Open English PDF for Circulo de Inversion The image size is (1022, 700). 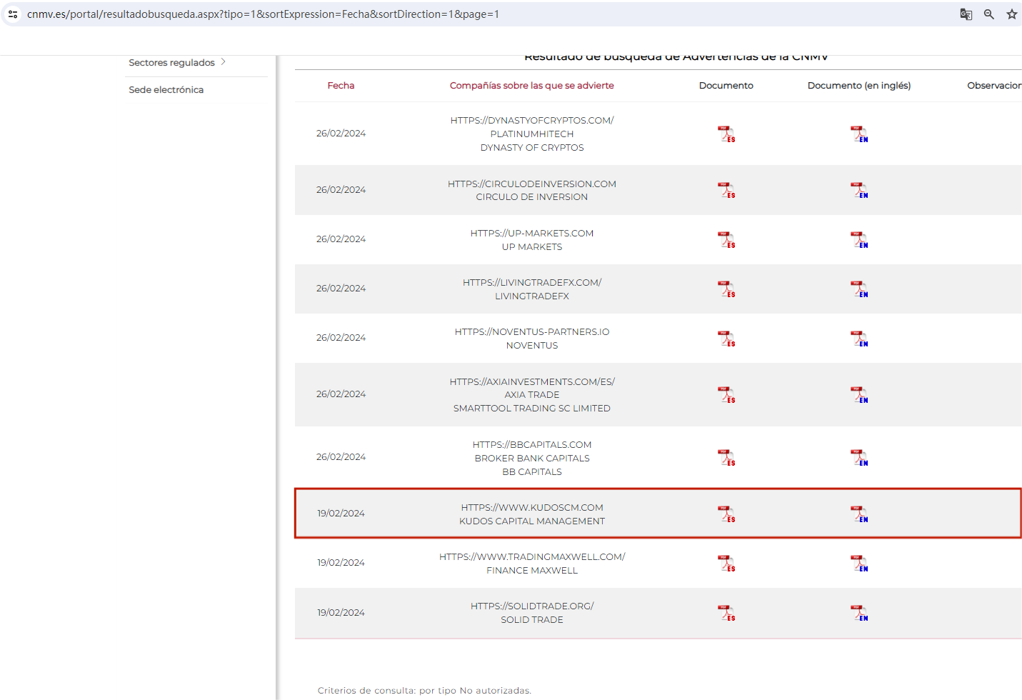859,190
